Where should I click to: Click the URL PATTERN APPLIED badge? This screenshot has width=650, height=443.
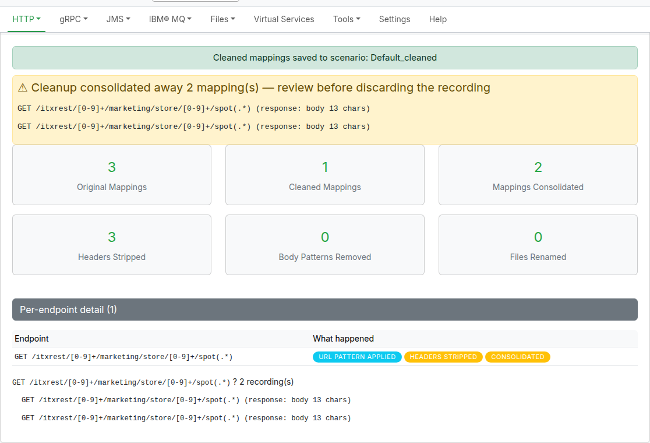[x=358, y=357]
